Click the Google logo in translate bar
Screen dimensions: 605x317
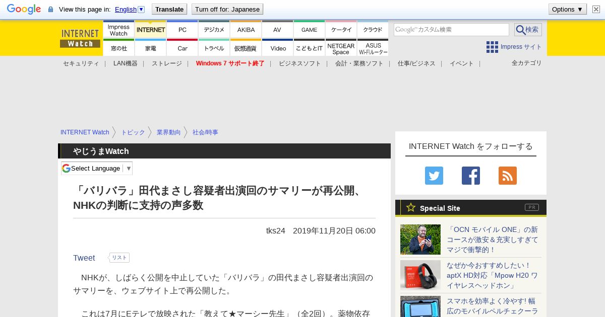click(24, 9)
